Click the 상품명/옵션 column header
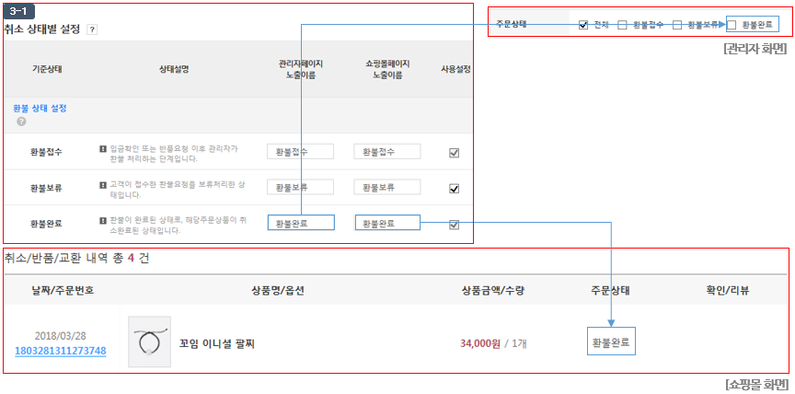The height and width of the screenshot is (394, 795). pos(278,290)
